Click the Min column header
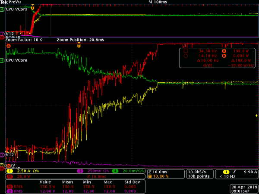The image size is (259, 194). [87, 182]
